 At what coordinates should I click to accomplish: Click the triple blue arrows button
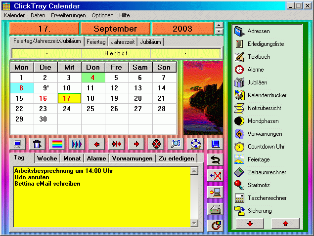click(77, 144)
